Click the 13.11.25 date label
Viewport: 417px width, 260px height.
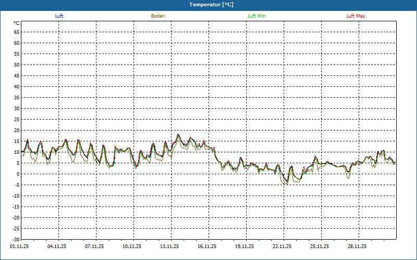(x=170, y=247)
